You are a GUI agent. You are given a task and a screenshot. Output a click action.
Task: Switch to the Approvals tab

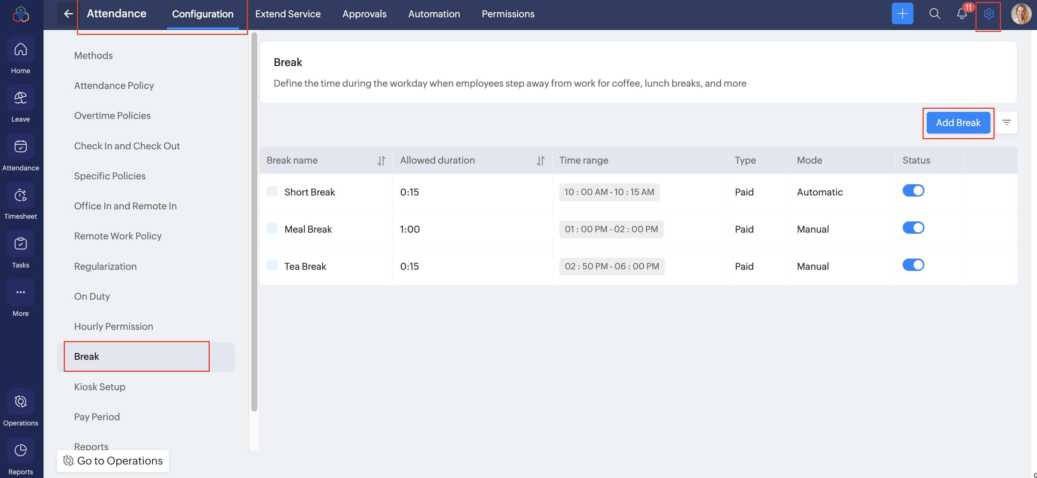point(364,14)
